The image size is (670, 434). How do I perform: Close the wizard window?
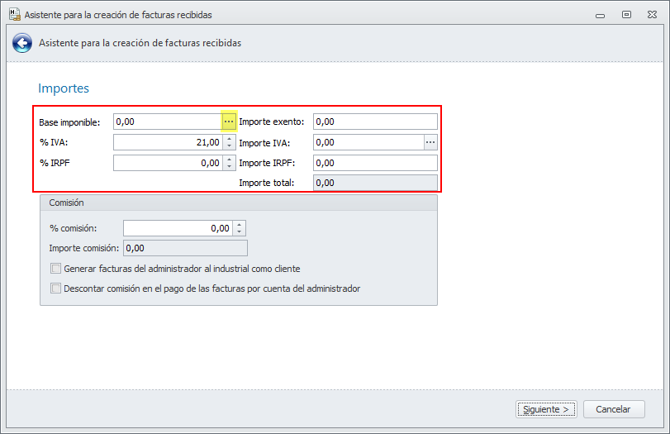click(x=652, y=15)
